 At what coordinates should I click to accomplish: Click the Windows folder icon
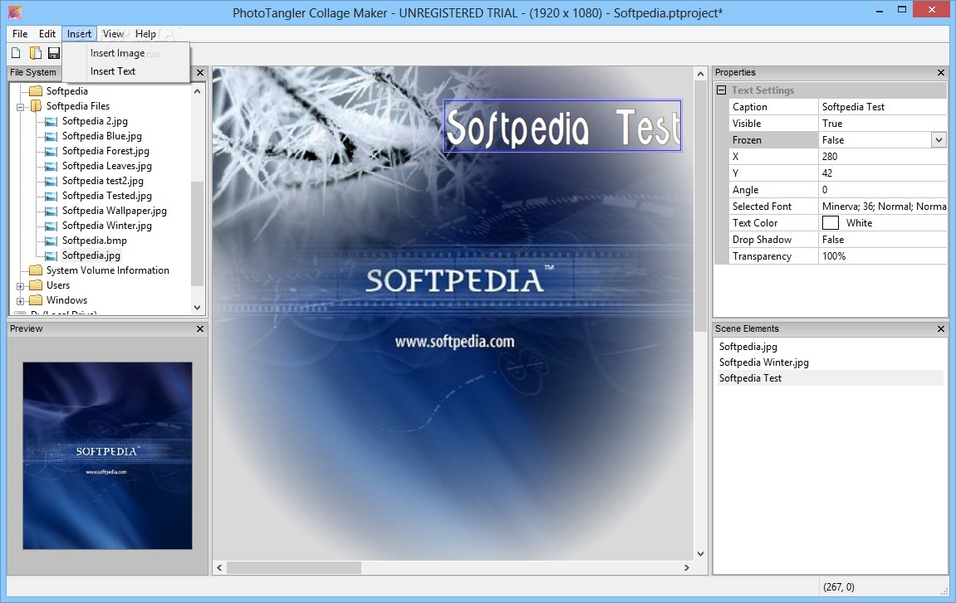pos(36,300)
